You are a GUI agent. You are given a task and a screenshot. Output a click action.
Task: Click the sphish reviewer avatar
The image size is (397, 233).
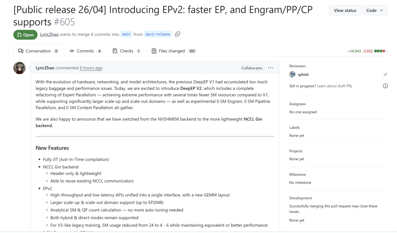click(293, 74)
